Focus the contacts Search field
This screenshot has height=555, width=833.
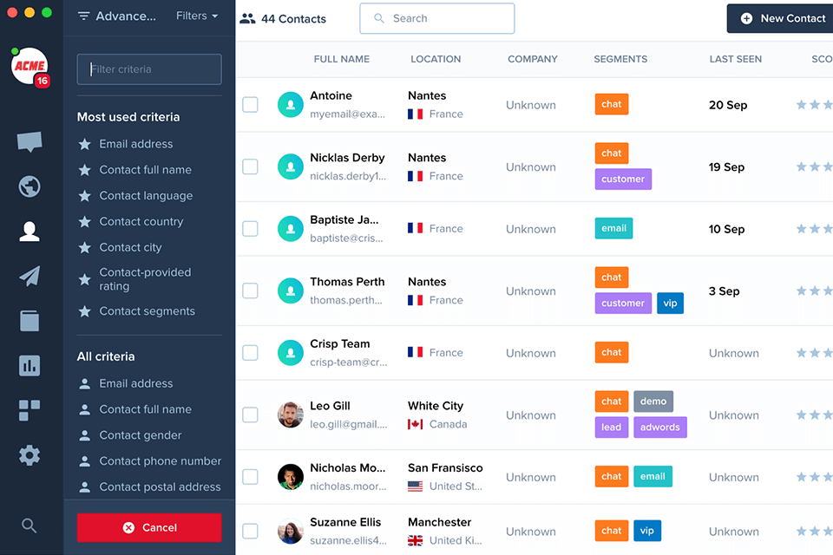pyautogui.click(x=437, y=18)
